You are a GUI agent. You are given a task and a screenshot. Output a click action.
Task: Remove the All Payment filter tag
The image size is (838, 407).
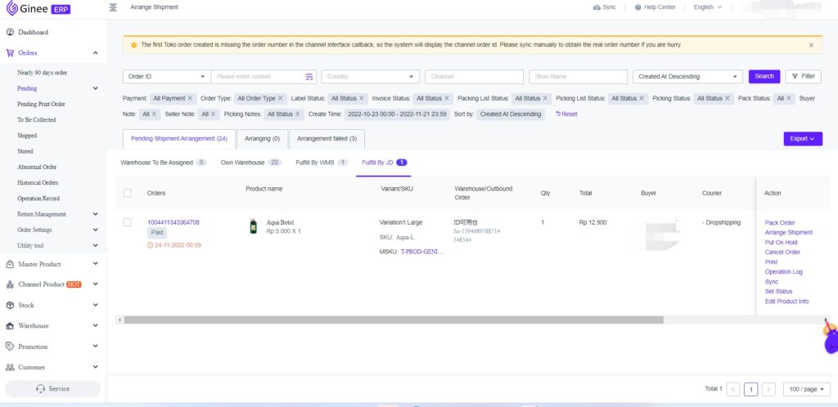[190, 98]
